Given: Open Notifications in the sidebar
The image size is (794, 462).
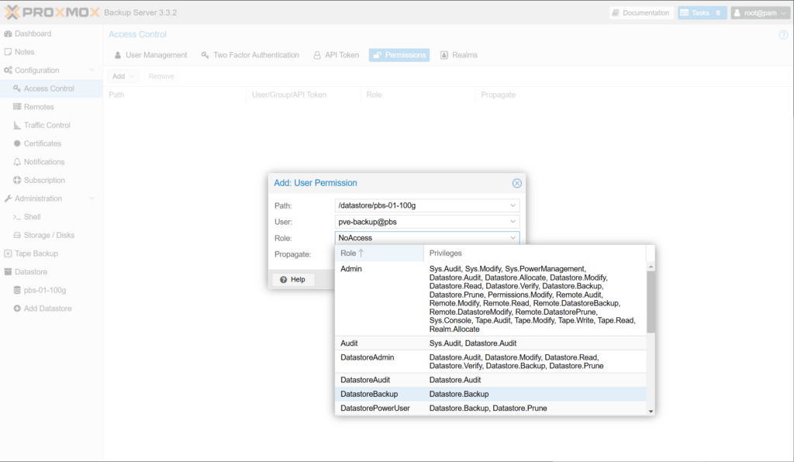Looking at the screenshot, I should (43, 162).
